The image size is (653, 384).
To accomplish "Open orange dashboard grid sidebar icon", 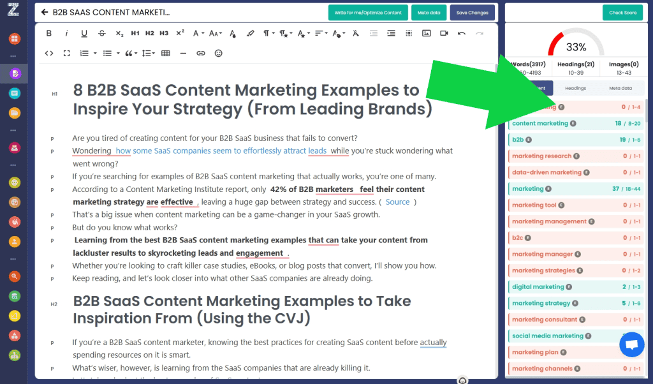I will pos(15,39).
